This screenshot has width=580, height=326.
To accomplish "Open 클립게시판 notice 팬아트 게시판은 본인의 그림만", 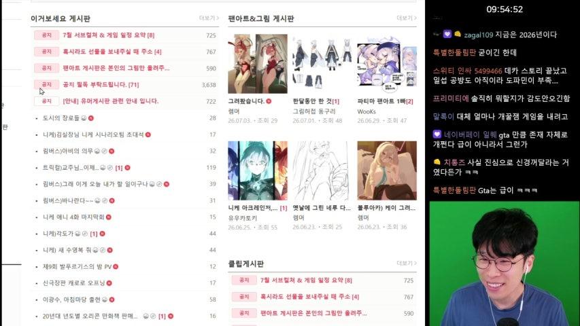I will (x=313, y=313).
